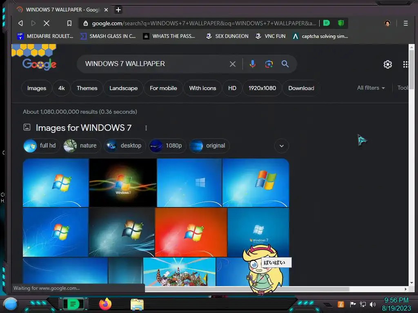The width and height of the screenshot is (418, 313).
Task: Open the Start orb in the taskbar
Action: tap(11, 304)
